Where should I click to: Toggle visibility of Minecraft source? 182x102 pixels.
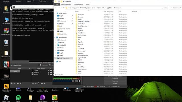click(x=49, y=73)
